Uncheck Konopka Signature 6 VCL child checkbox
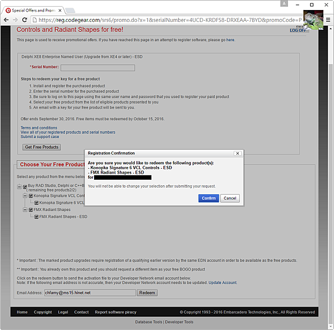334x330 pixels. tap(36, 203)
